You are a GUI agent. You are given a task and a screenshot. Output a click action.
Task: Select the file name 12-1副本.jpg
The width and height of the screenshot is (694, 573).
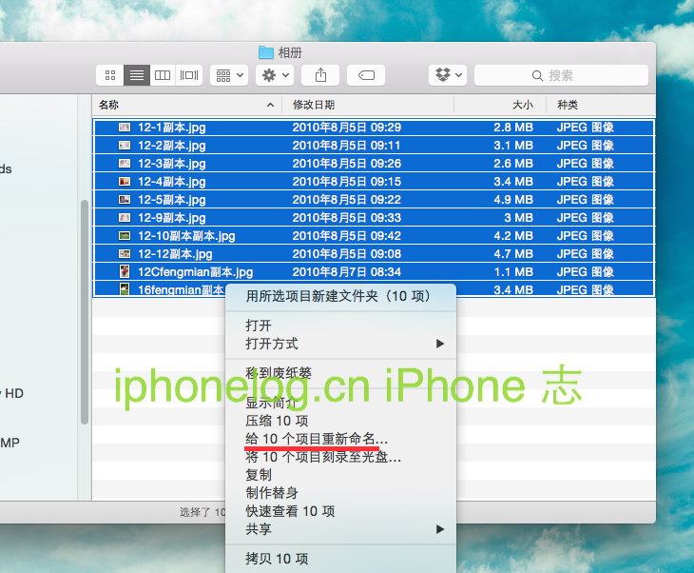(x=172, y=128)
